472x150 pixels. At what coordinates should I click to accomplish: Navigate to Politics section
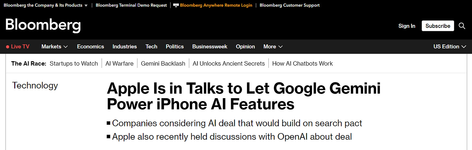tap(175, 47)
